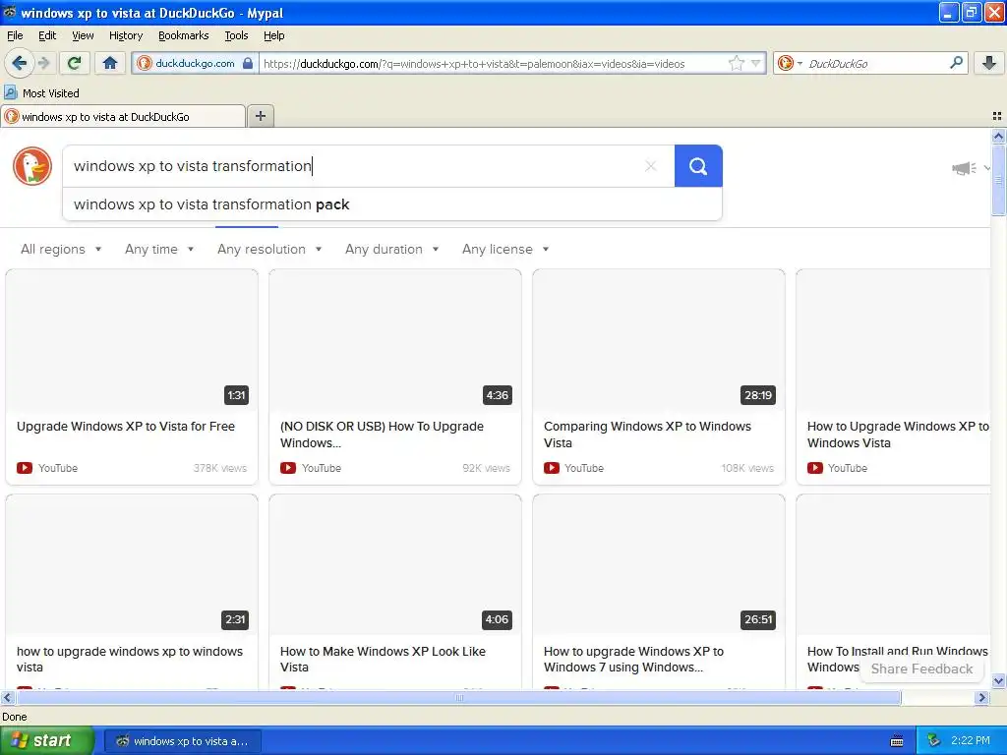Screen dimensions: 1007x755
Task: Click the green tray icon beside the clock
Action: point(933,741)
